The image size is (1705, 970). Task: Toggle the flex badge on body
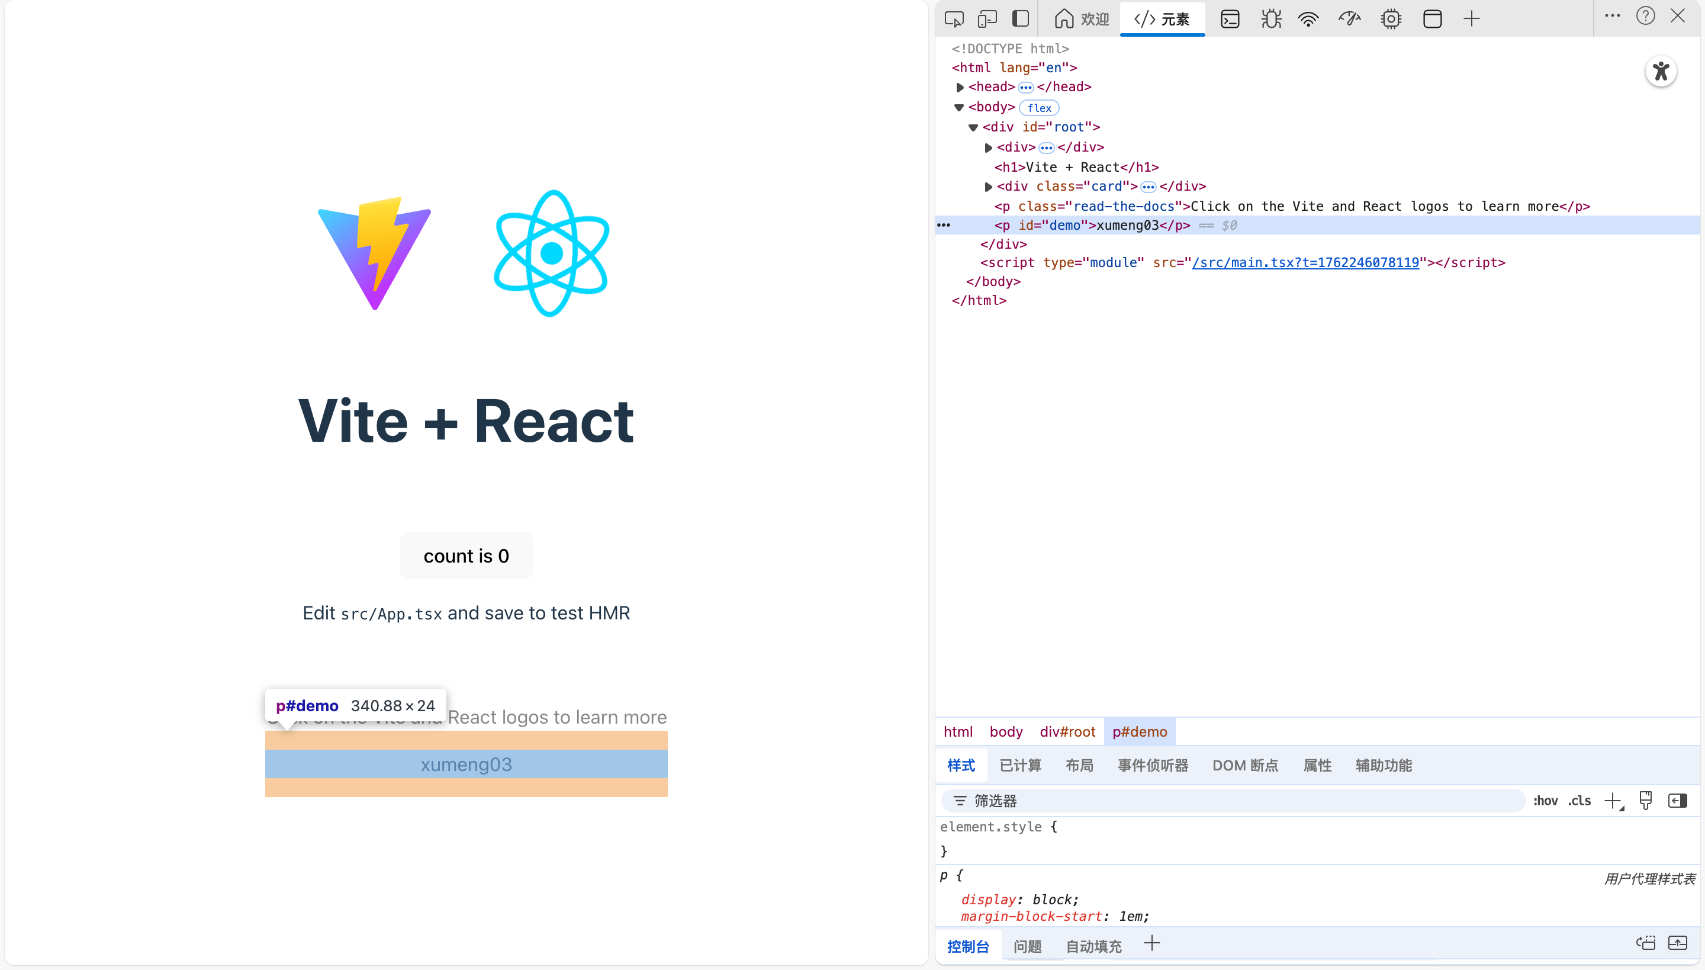pyautogui.click(x=1039, y=108)
